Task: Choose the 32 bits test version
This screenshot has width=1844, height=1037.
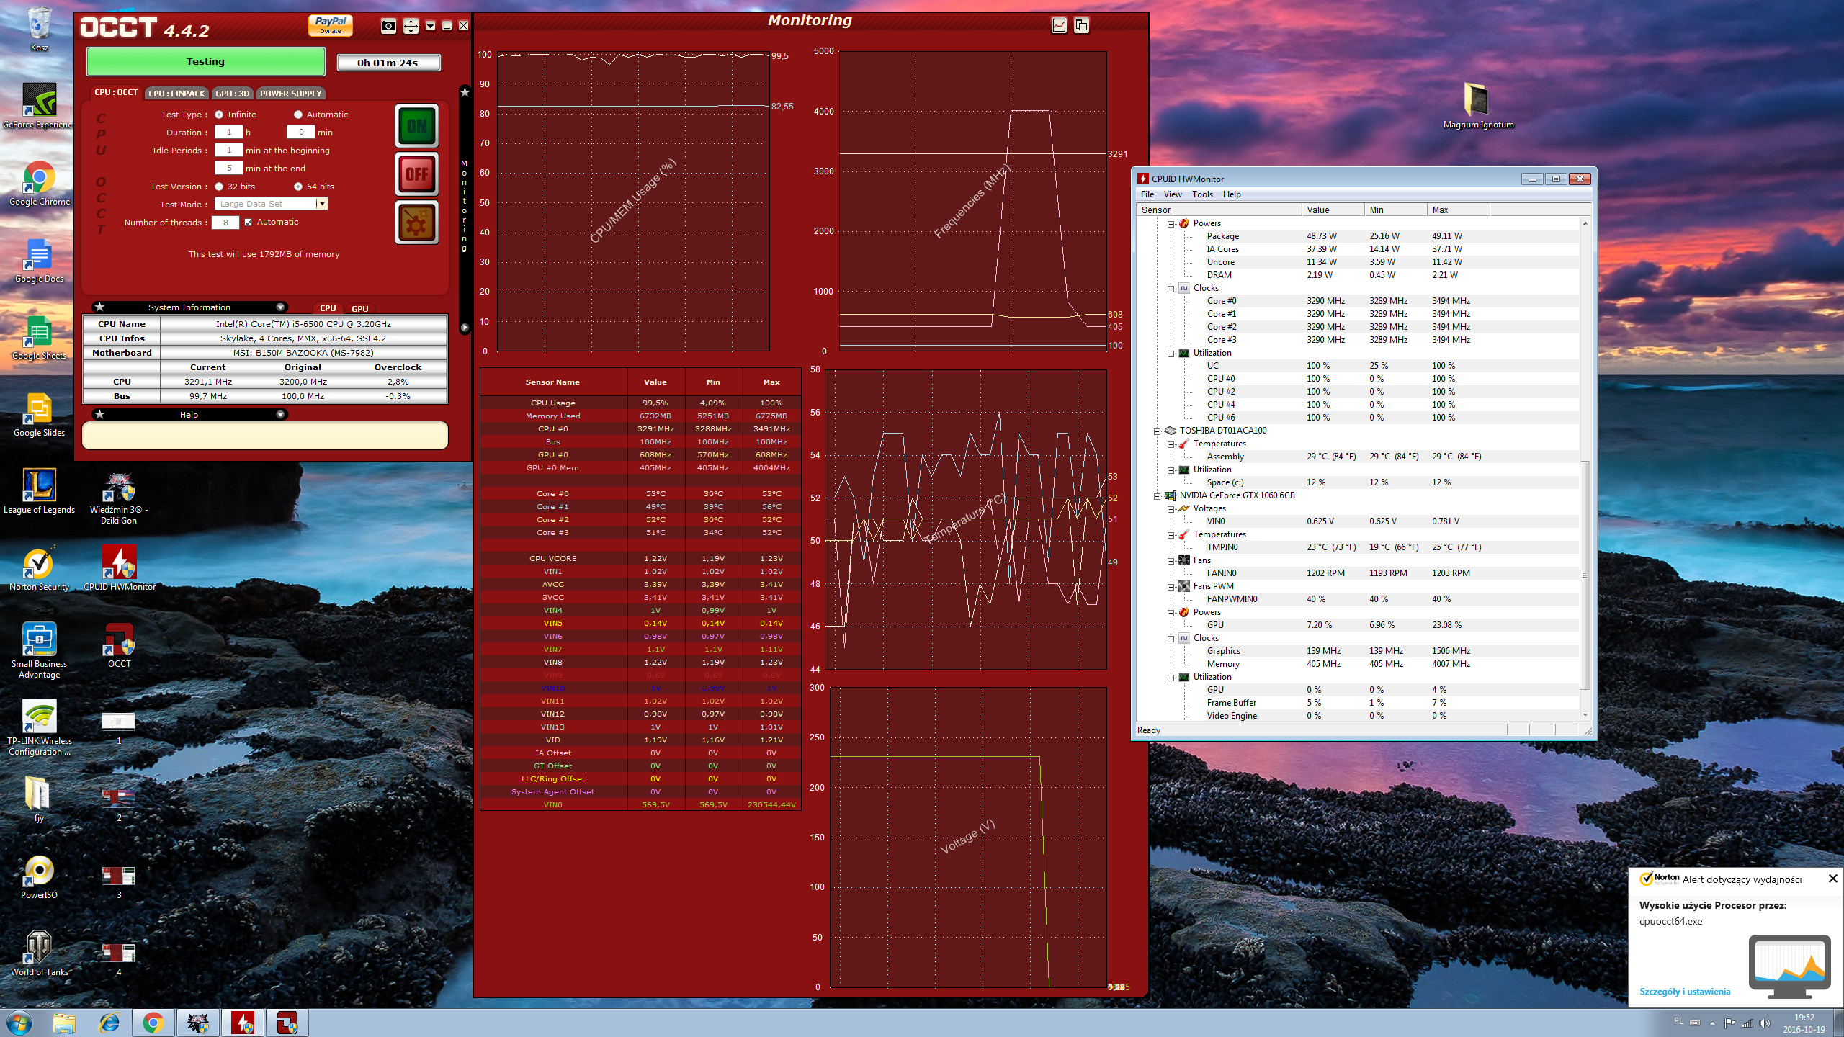Action: pyautogui.click(x=218, y=187)
